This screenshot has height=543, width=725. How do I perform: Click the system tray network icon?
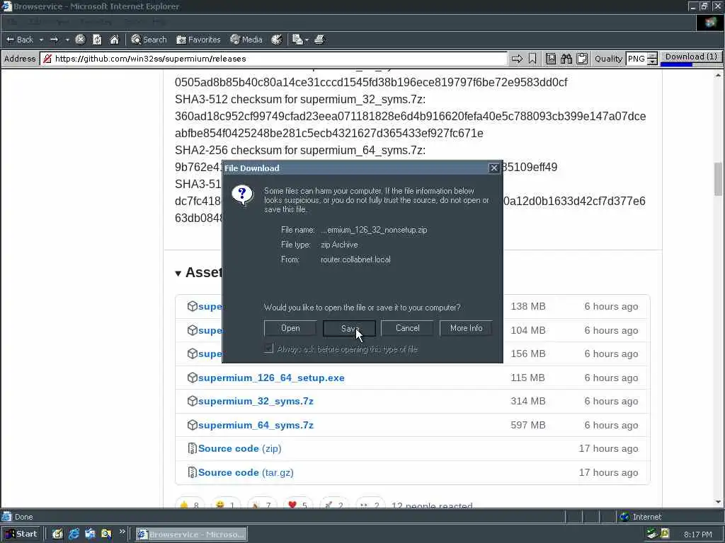pos(652,534)
